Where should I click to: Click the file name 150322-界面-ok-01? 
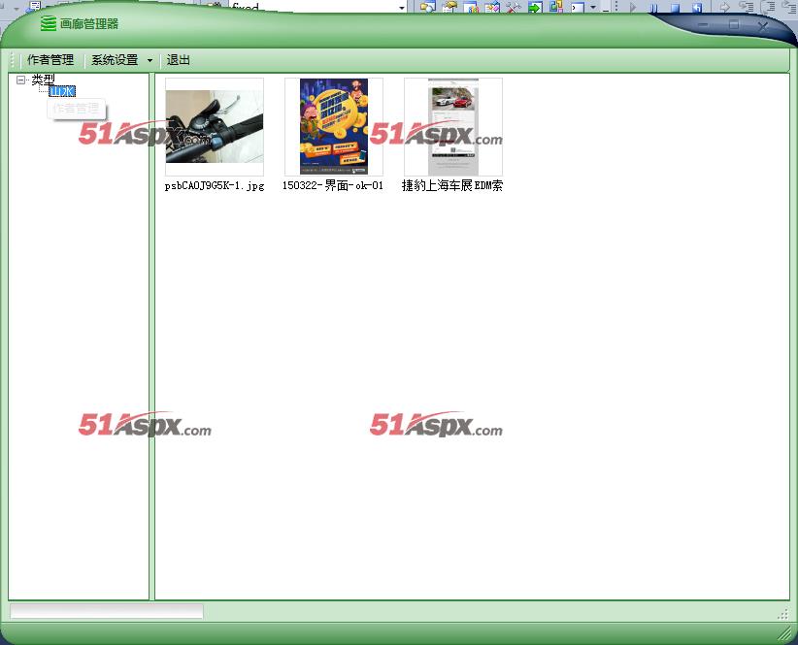[333, 186]
